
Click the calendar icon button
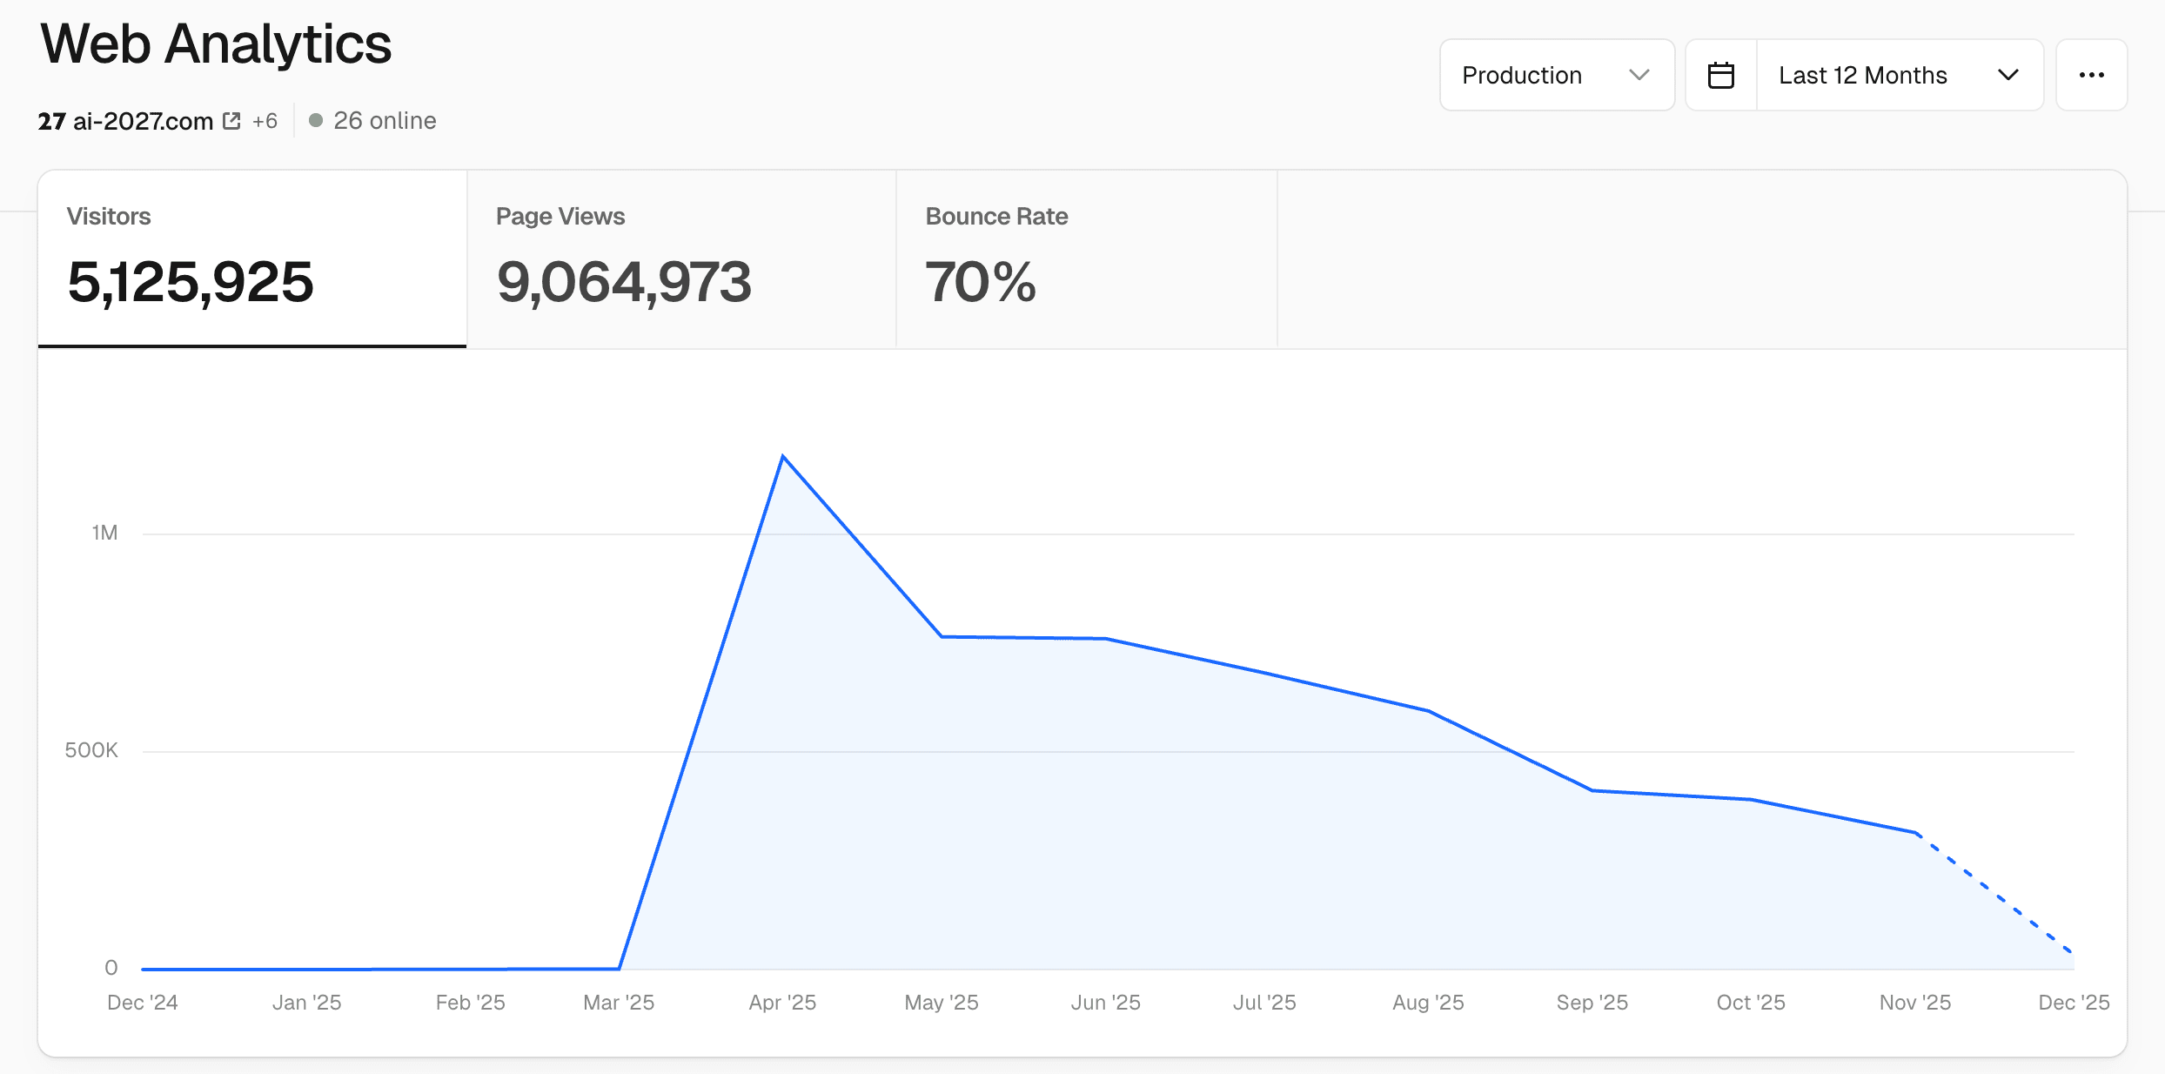point(1720,76)
